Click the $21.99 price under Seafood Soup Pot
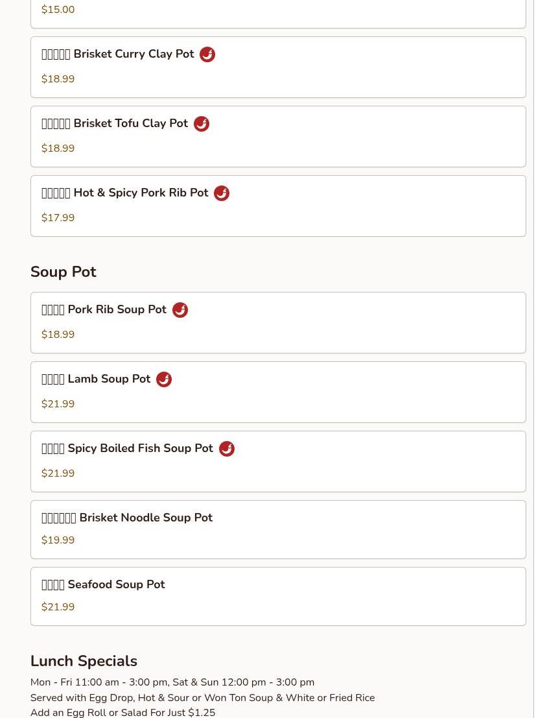Viewport: 547px width, 718px height. tap(58, 607)
